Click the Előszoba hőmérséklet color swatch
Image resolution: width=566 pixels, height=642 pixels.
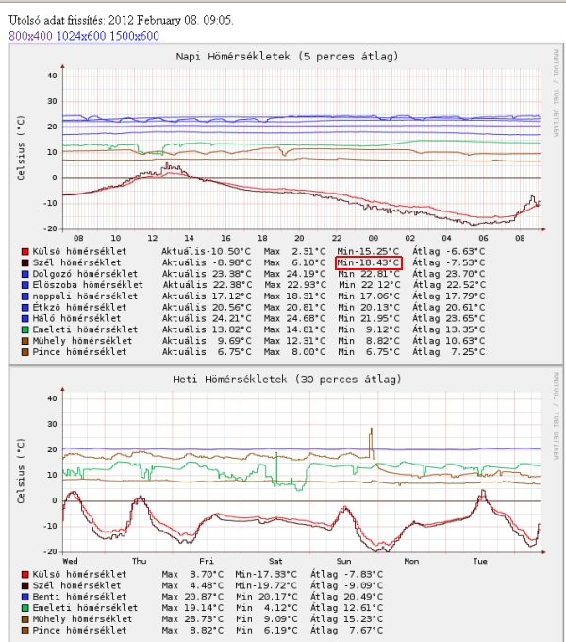click(24, 284)
